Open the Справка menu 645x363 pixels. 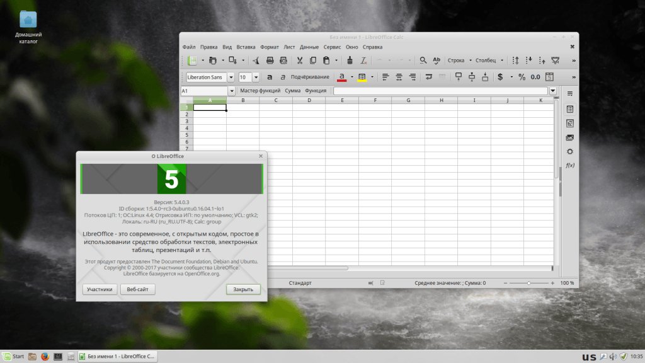point(372,47)
